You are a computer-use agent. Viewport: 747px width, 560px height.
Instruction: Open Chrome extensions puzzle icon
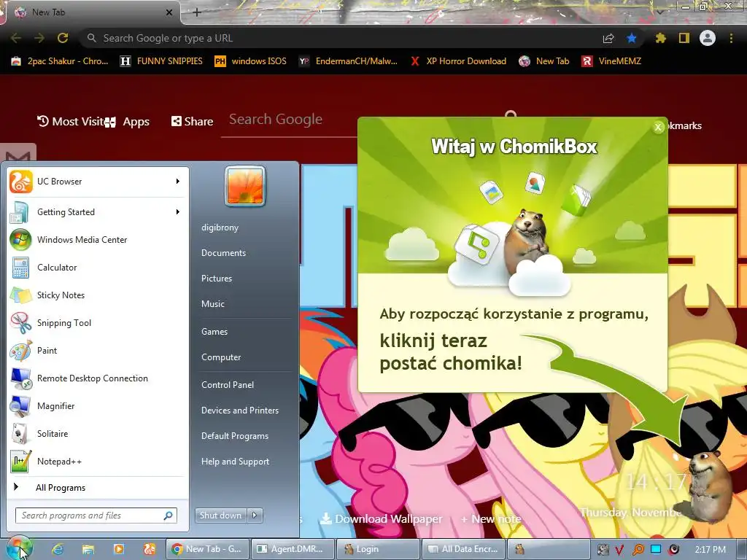pyautogui.click(x=660, y=38)
